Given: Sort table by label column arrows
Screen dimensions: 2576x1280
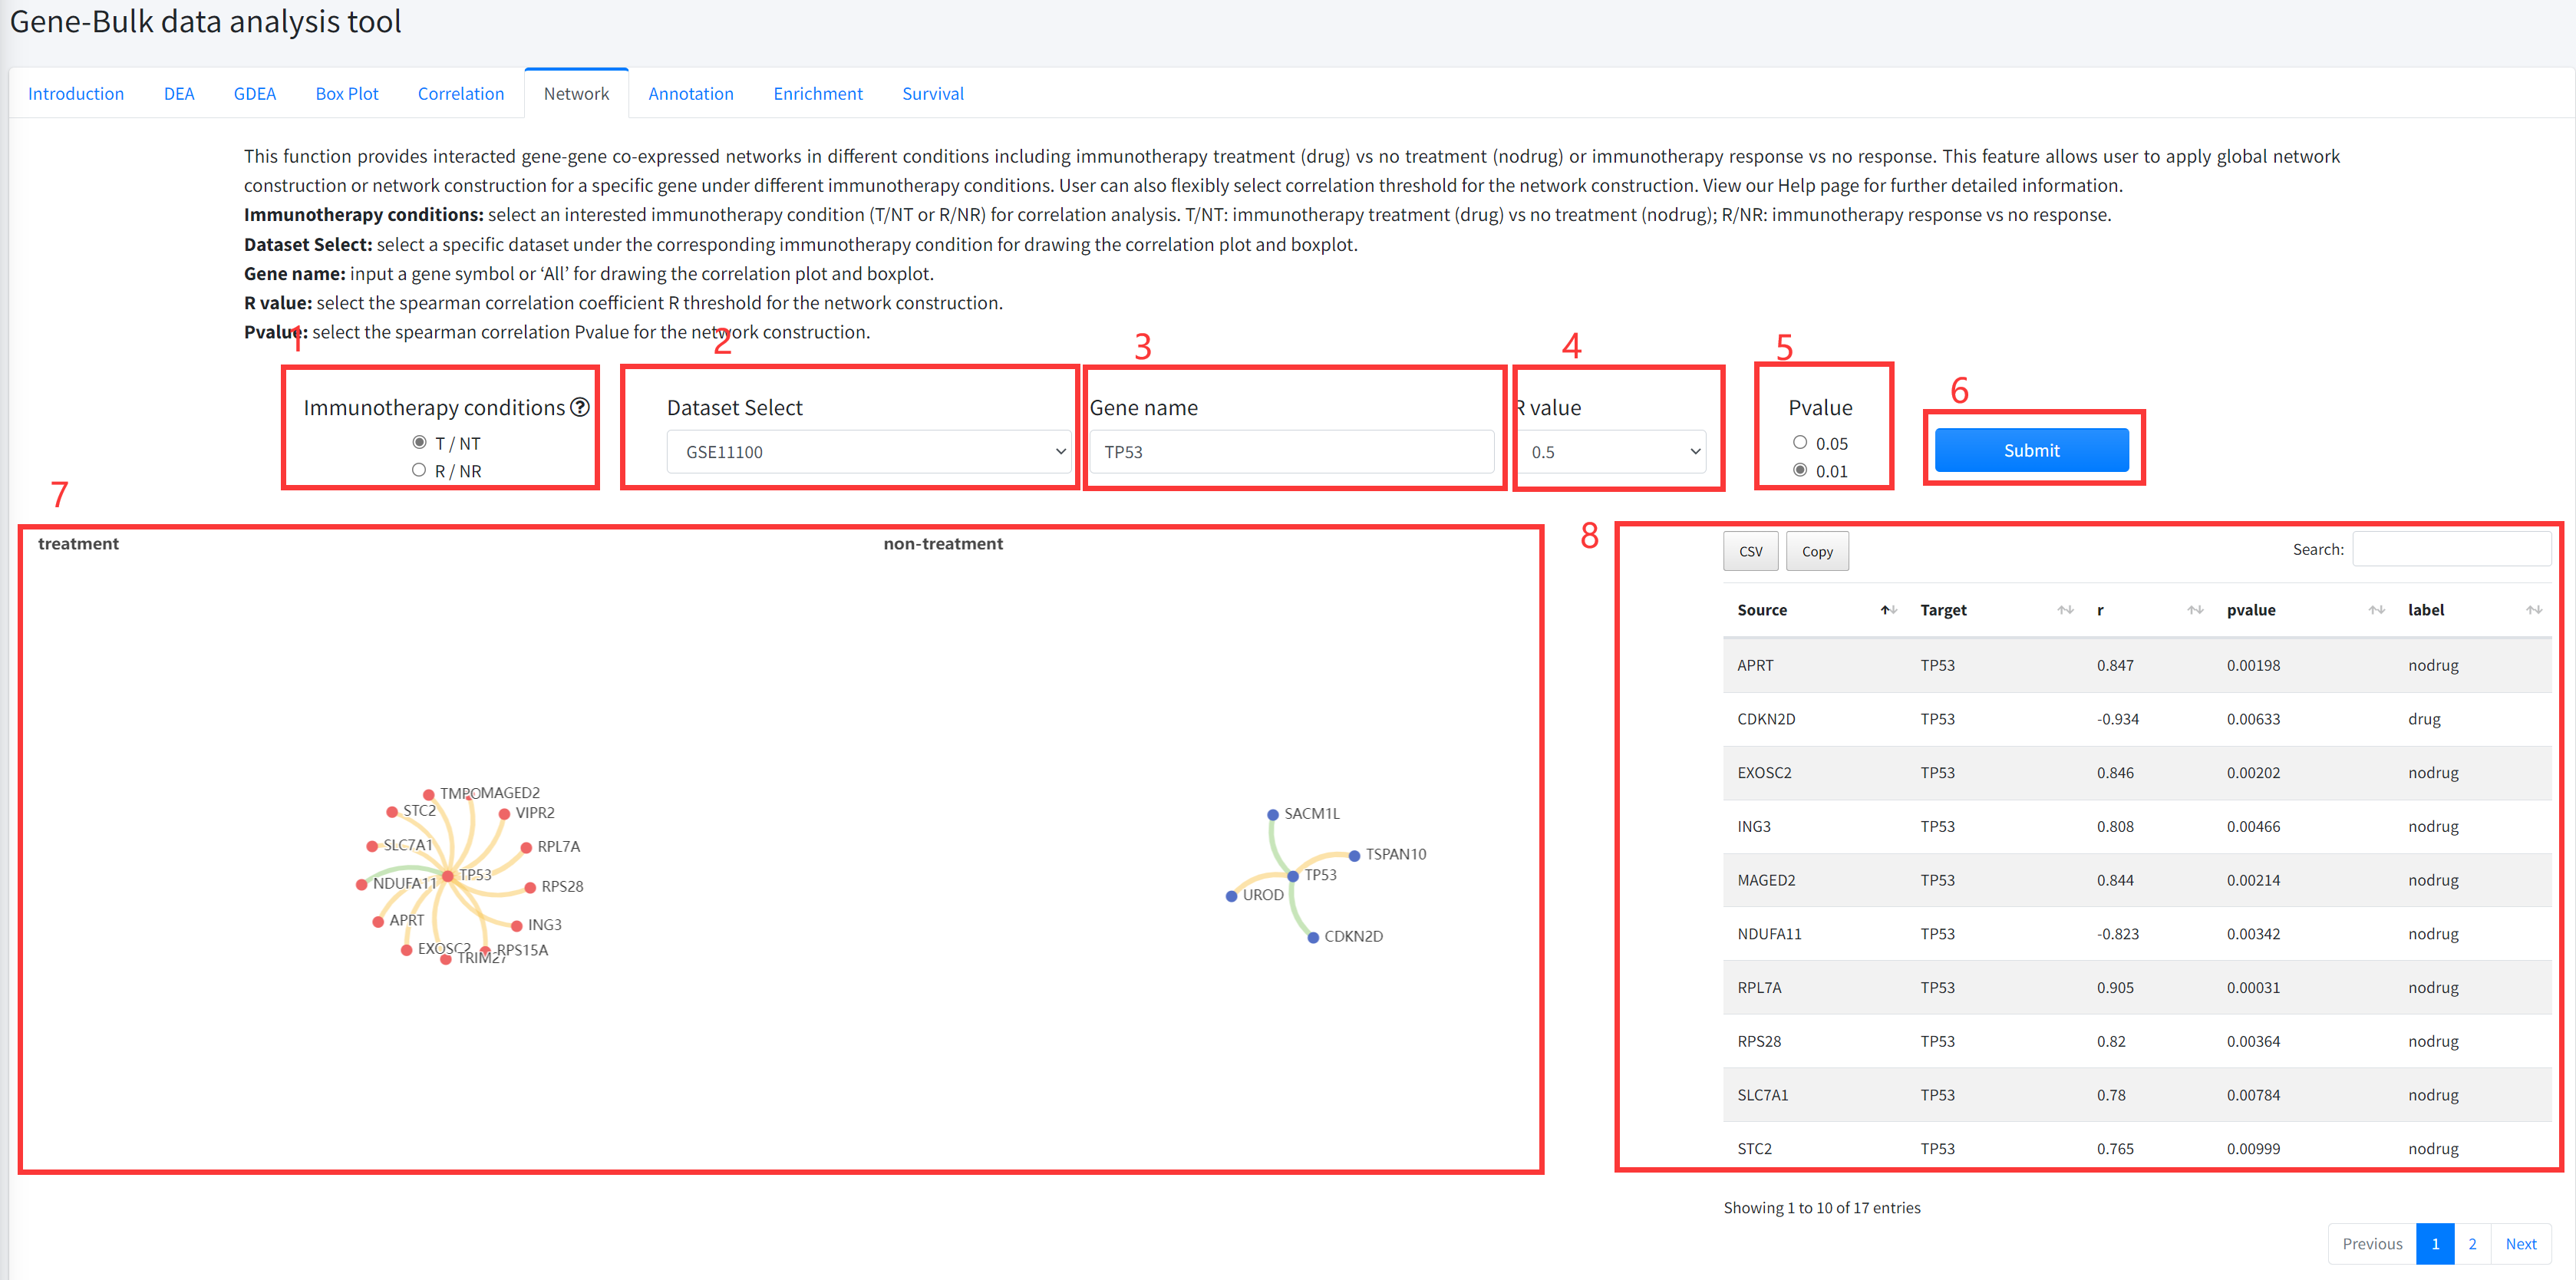Looking at the screenshot, I should click(x=2533, y=610).
